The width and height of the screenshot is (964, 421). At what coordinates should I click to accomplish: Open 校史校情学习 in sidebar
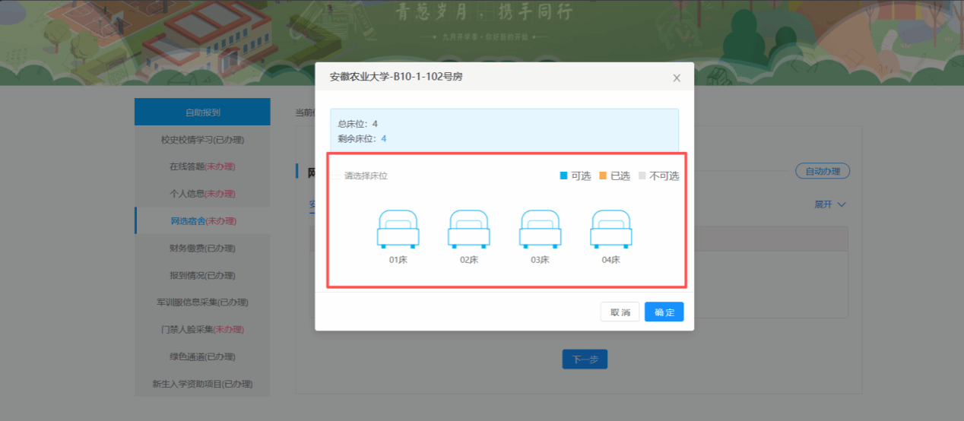click(x=202, y=140)
